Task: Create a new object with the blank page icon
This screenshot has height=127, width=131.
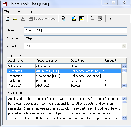Action: 7,19
